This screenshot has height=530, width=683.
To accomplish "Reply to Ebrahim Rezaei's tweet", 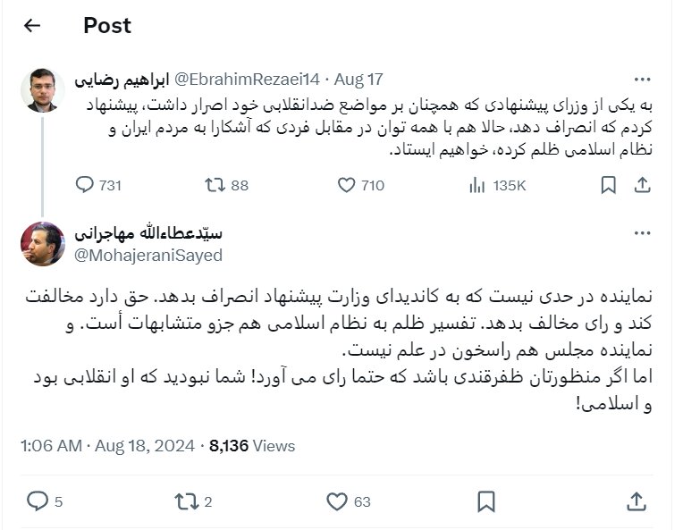I will coord(85,185).
